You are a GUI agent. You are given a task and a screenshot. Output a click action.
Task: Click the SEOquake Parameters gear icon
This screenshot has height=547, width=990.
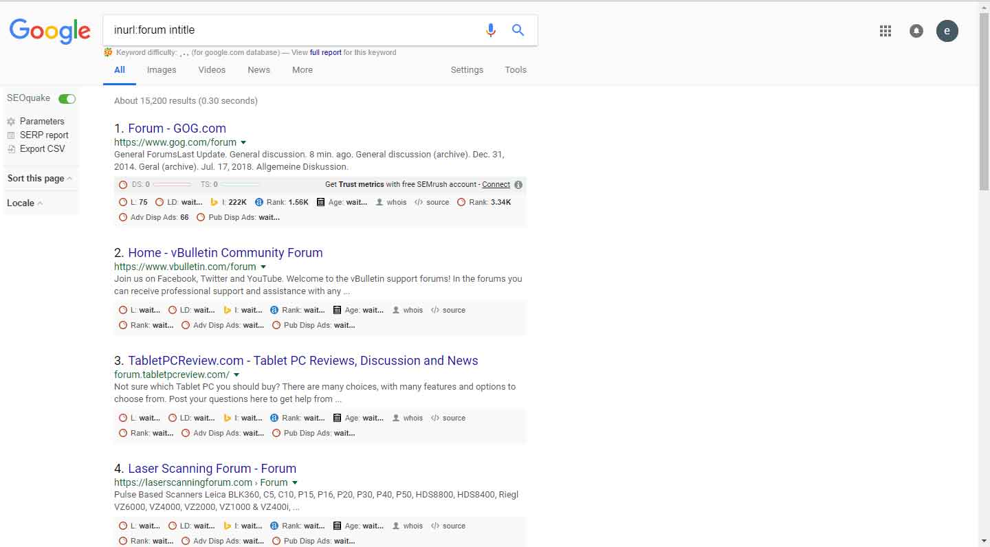tap(11, 122)
